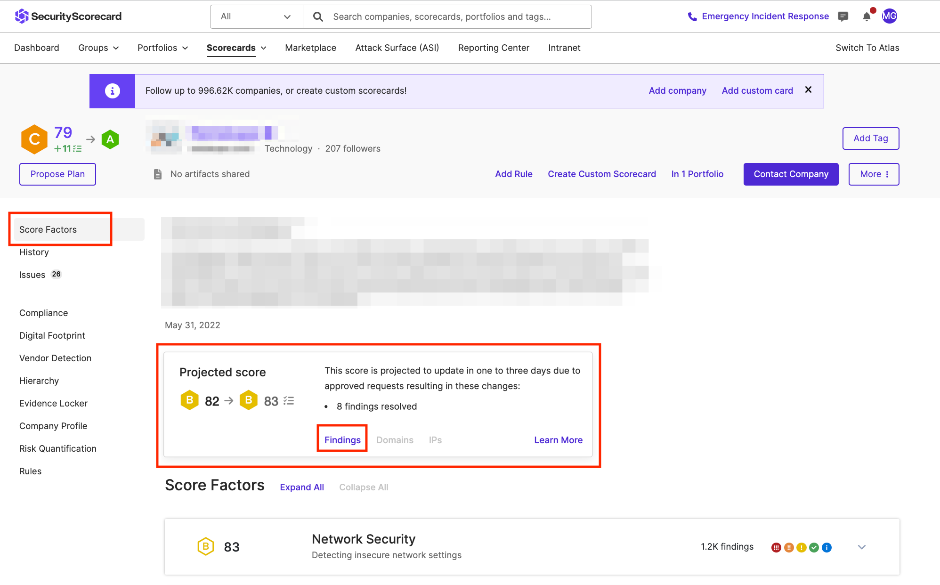Click Switch To Atlas
Viewport: 940px width, 585px height.
[867, 48]
